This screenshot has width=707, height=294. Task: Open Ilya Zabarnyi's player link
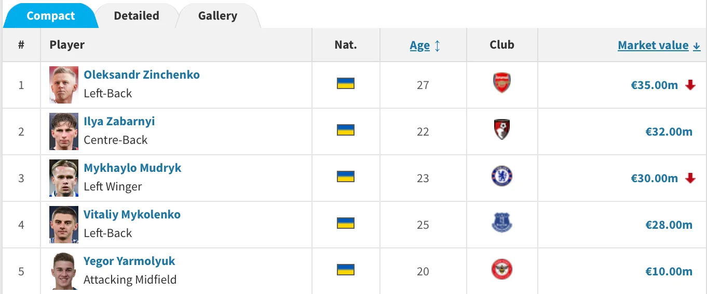point(119,121)
